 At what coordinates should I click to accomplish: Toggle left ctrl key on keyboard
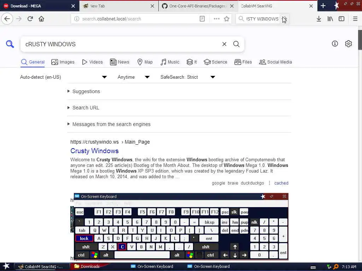pos(81,255)
